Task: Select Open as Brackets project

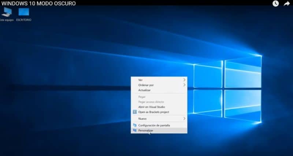Action: (x=159, y=112)
